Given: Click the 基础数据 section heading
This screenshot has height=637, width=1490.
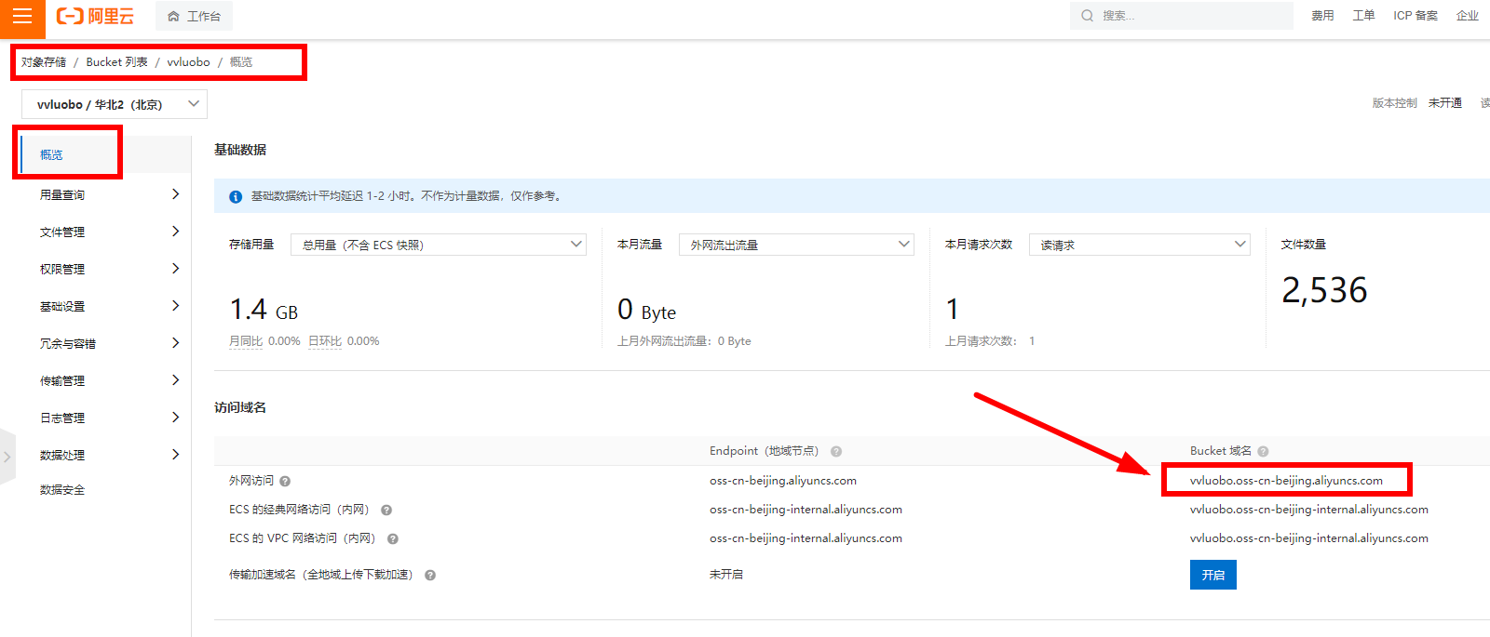Looking at the screenshot, I should (240, 150).
